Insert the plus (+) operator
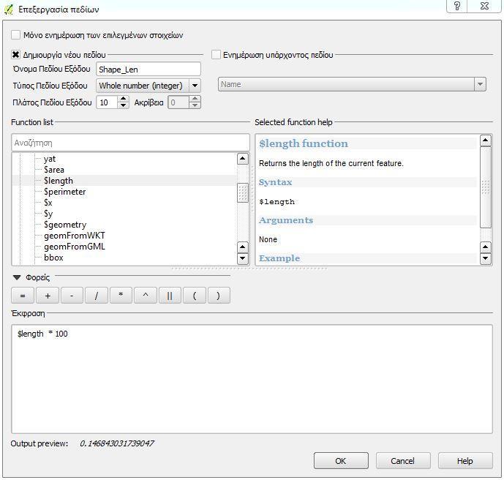This screenshot has height=480, width=504. 48,296
